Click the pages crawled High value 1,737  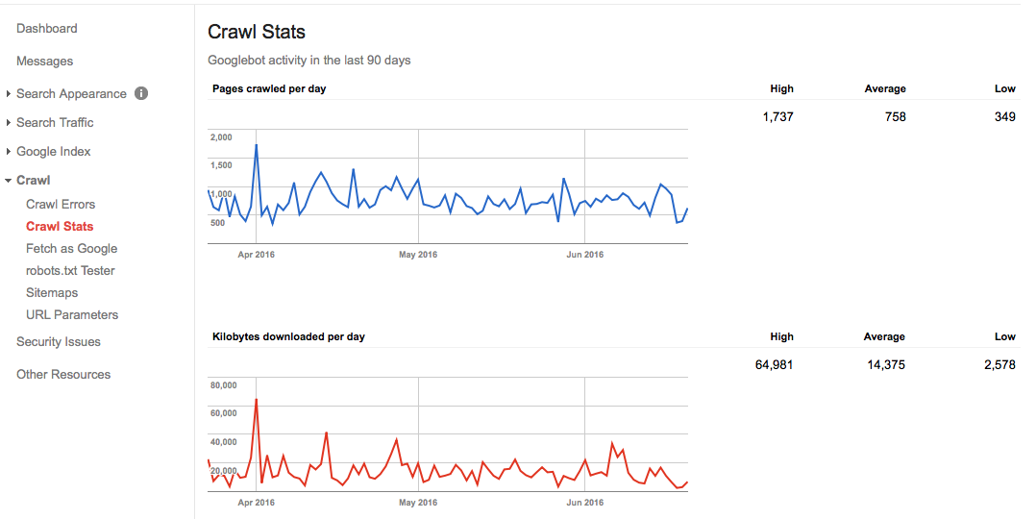(776, 117)
